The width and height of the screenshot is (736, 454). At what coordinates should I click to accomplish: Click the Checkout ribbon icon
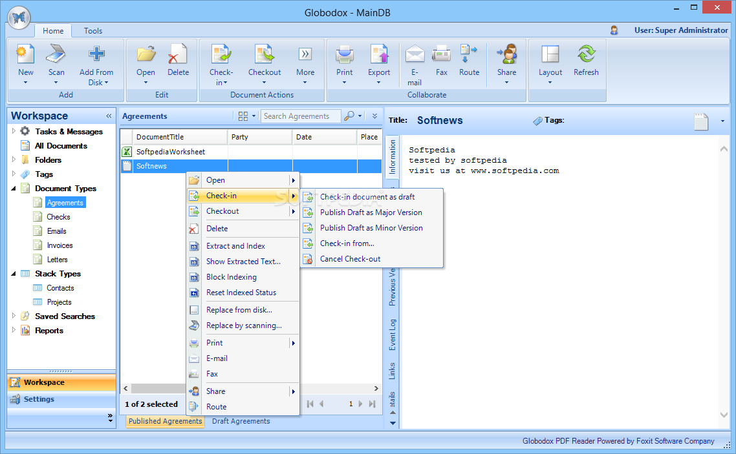pos(265,54)
